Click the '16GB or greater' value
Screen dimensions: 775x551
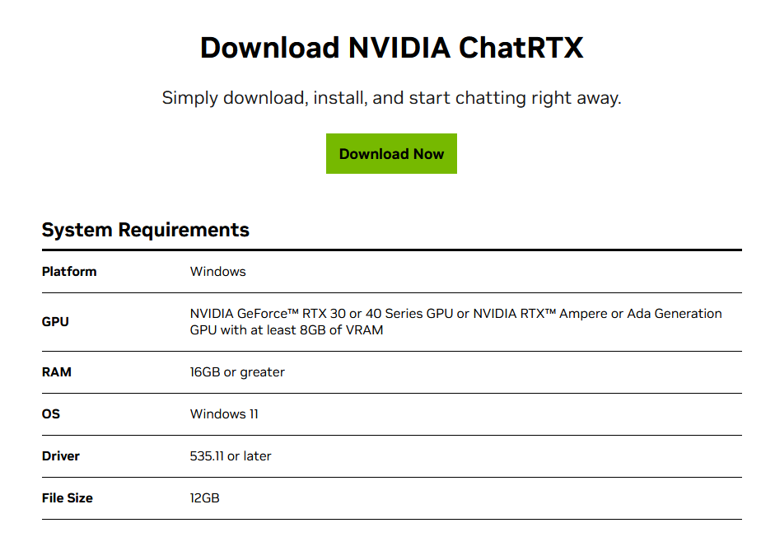(x=237, y=372)
